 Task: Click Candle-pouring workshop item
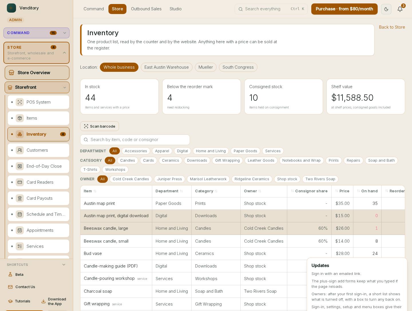click(109, 278)
